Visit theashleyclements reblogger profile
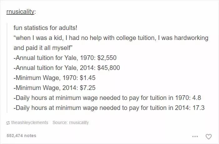 pos(29,122)
